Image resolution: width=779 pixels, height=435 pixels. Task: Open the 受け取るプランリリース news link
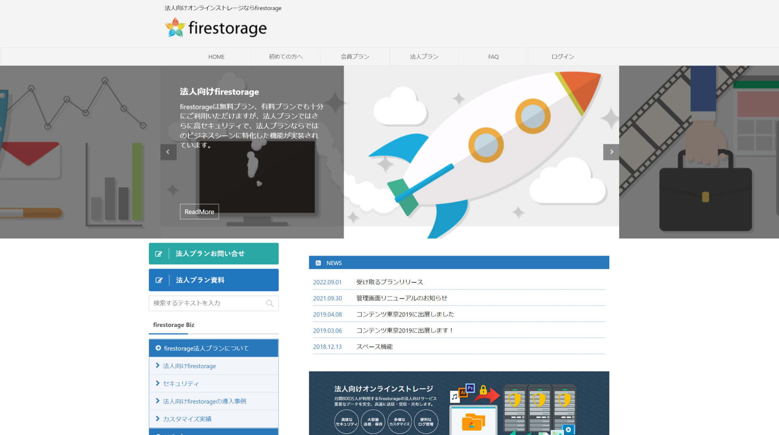pos(389,282)
